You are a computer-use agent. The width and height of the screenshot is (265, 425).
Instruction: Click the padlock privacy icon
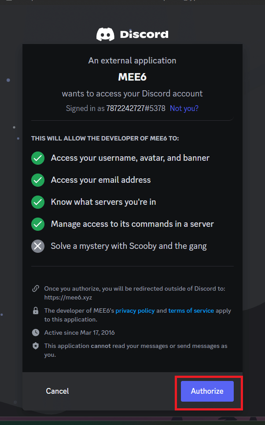point(36,310)
